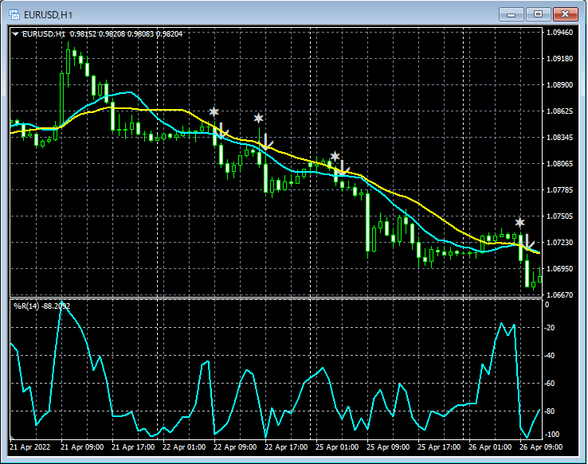Click the 21 Apr 09:00 time label
Screen dimensions: 588x464
coord(82,447)
